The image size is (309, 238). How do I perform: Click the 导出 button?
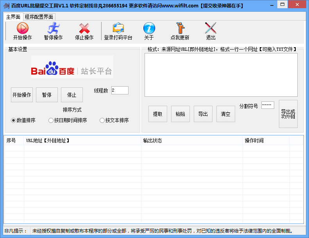coord(203,114)
